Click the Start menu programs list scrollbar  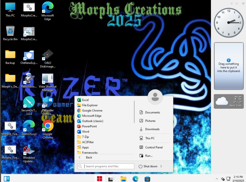pyautogui.click(x=134, y=112)
